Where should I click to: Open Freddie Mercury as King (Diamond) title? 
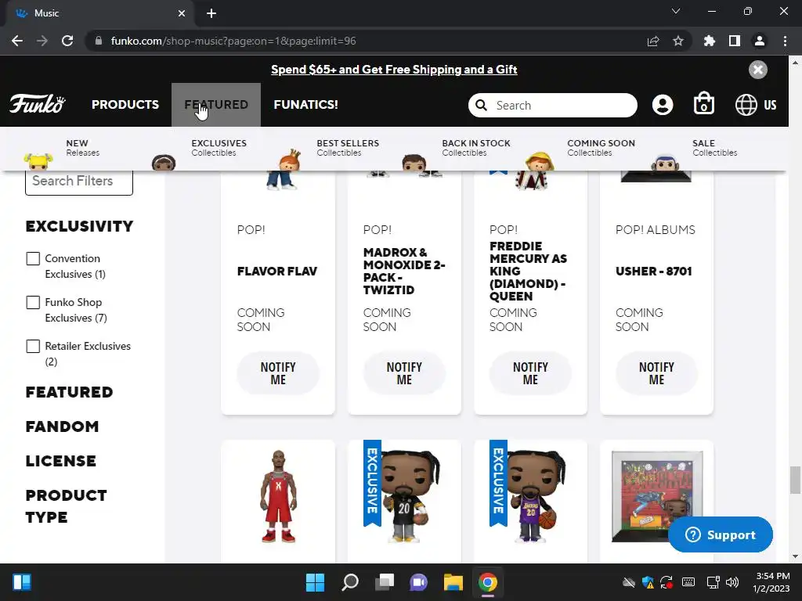pyautogui.click(x=529, y=272)
